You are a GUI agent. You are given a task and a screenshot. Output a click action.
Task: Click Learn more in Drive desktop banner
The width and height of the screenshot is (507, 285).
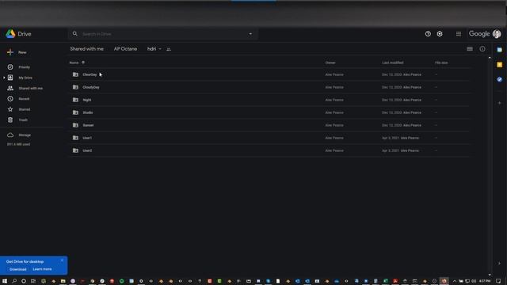42,269
